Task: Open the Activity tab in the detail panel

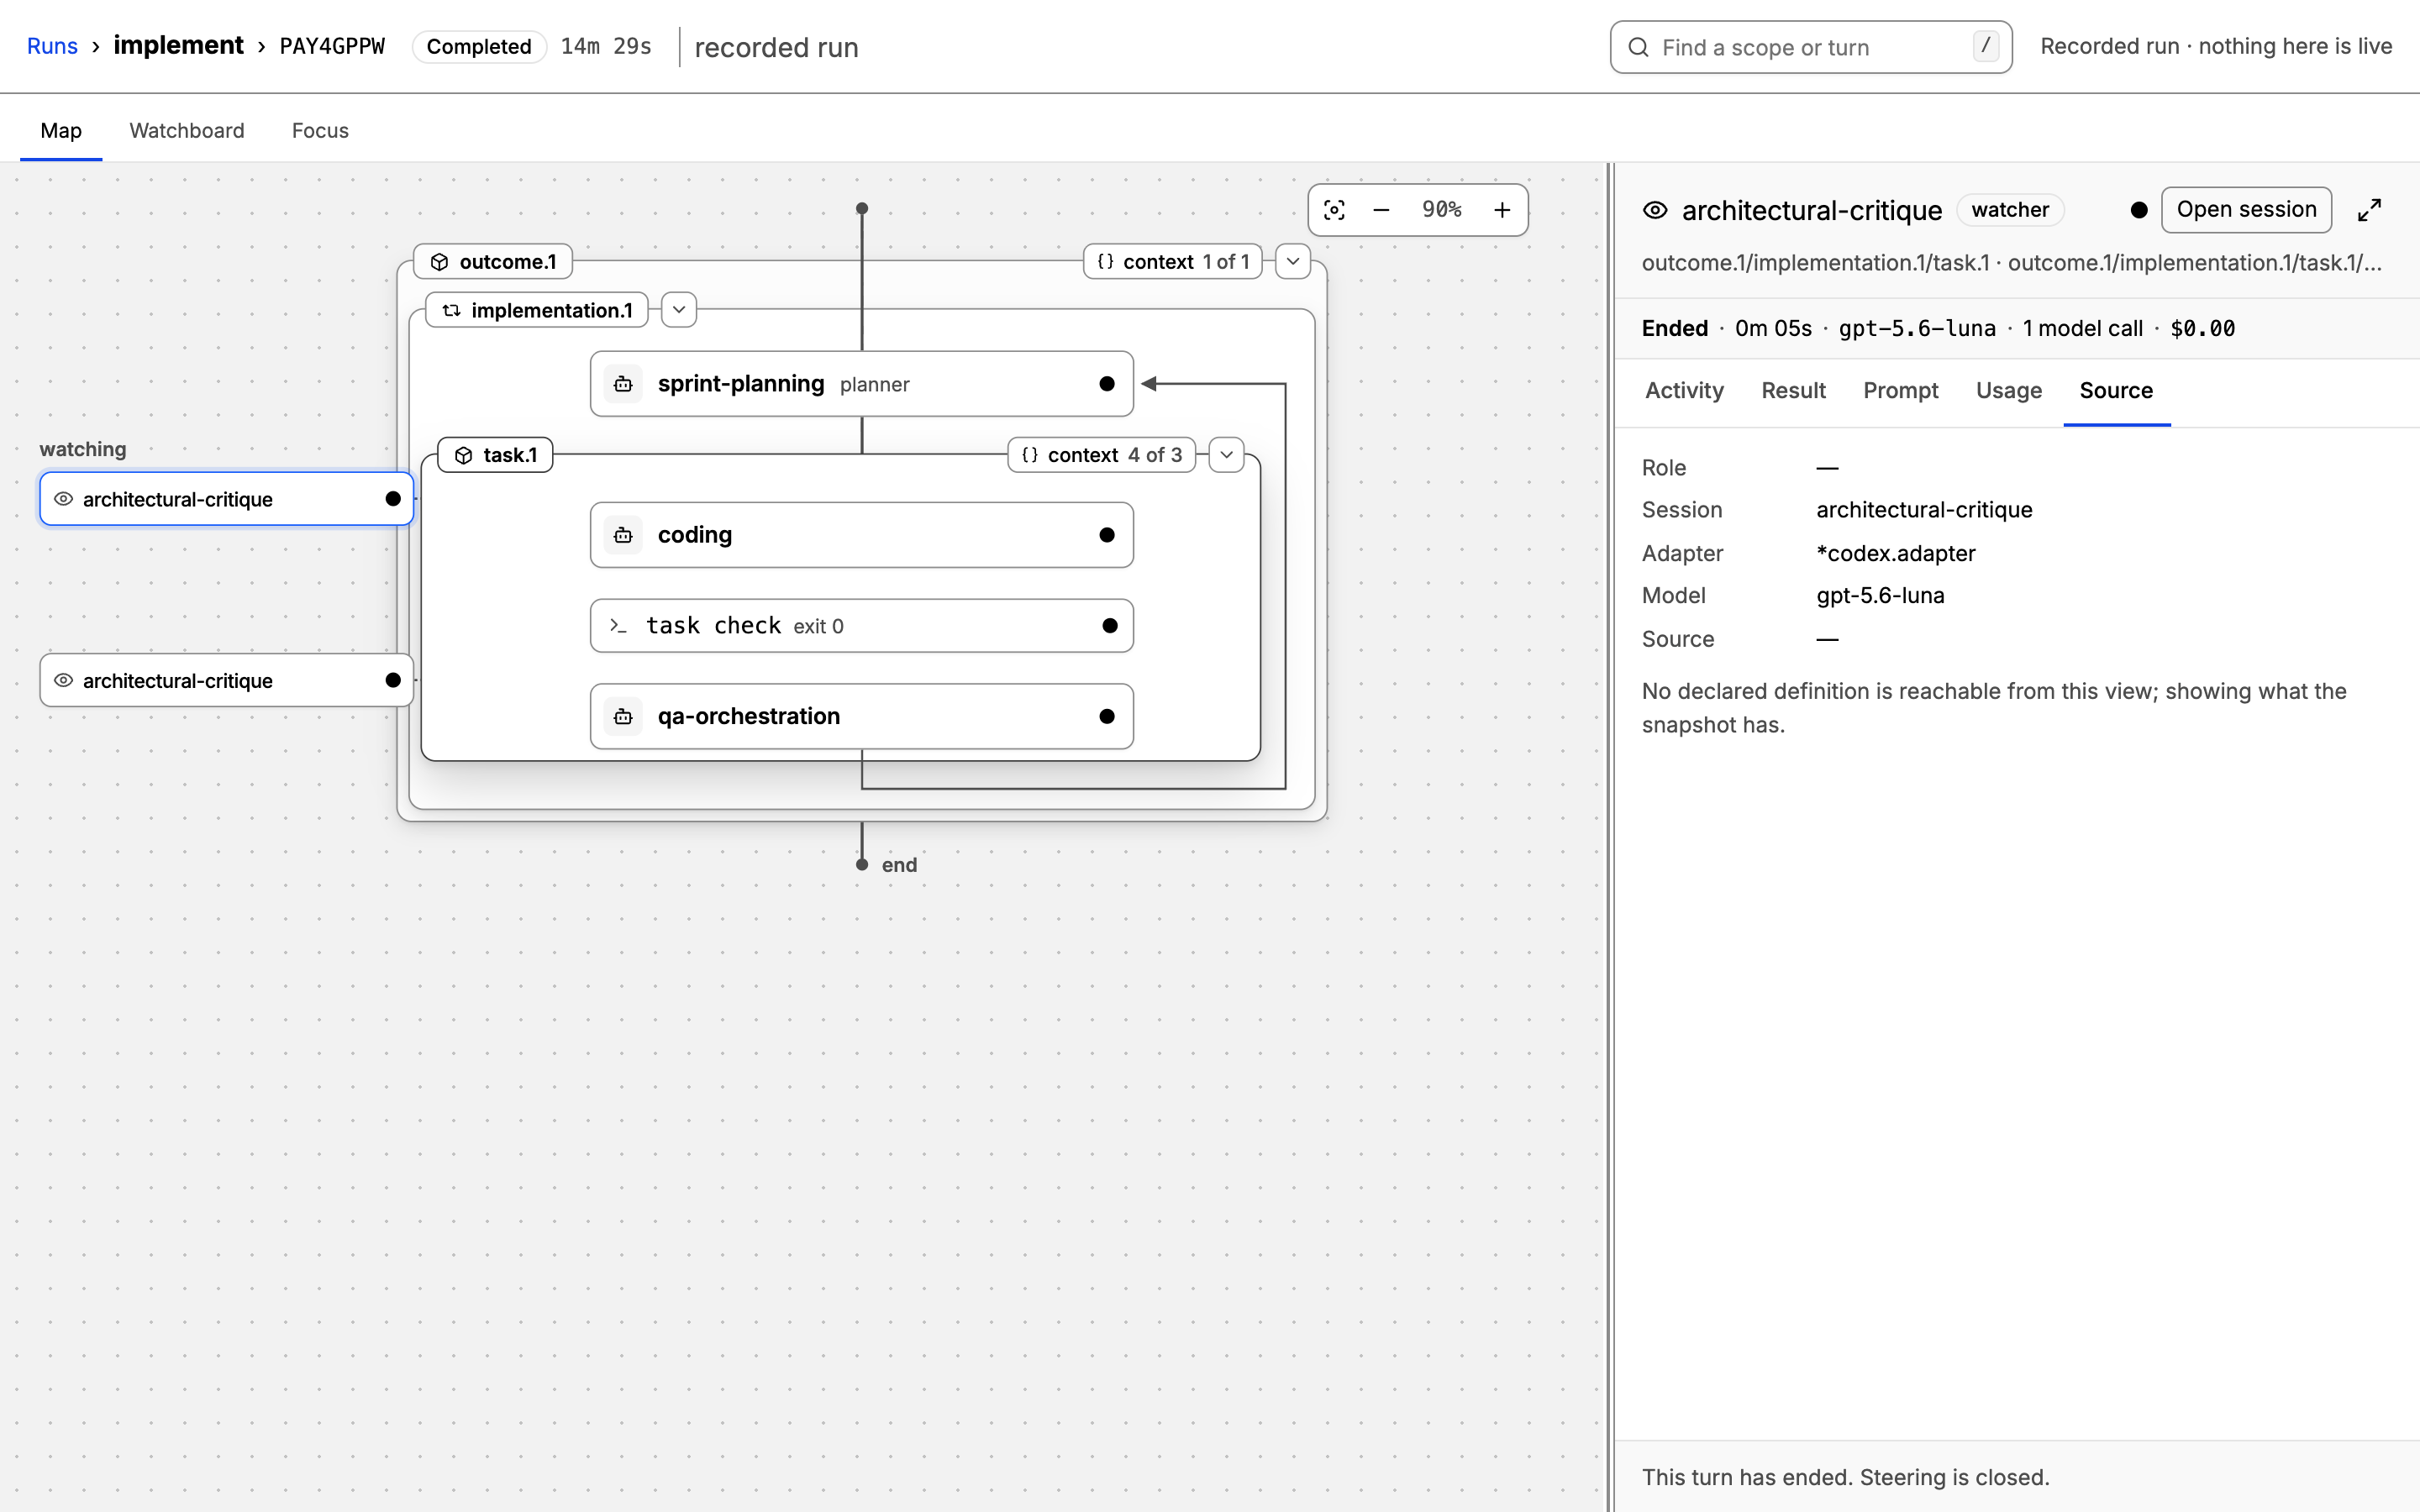Action: pos(1684,391)
